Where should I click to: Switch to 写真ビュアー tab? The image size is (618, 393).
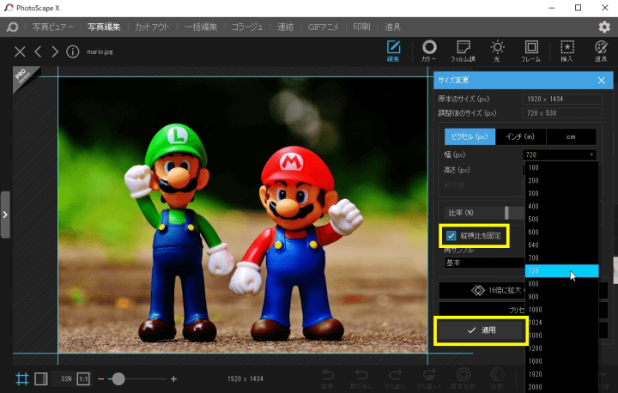53,27
